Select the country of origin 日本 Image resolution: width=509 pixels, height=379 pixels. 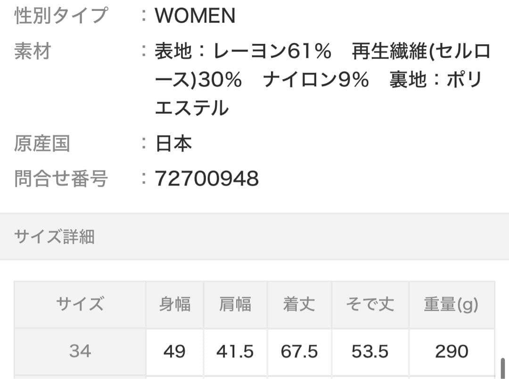pyautogui.click(x=173, y=144)
